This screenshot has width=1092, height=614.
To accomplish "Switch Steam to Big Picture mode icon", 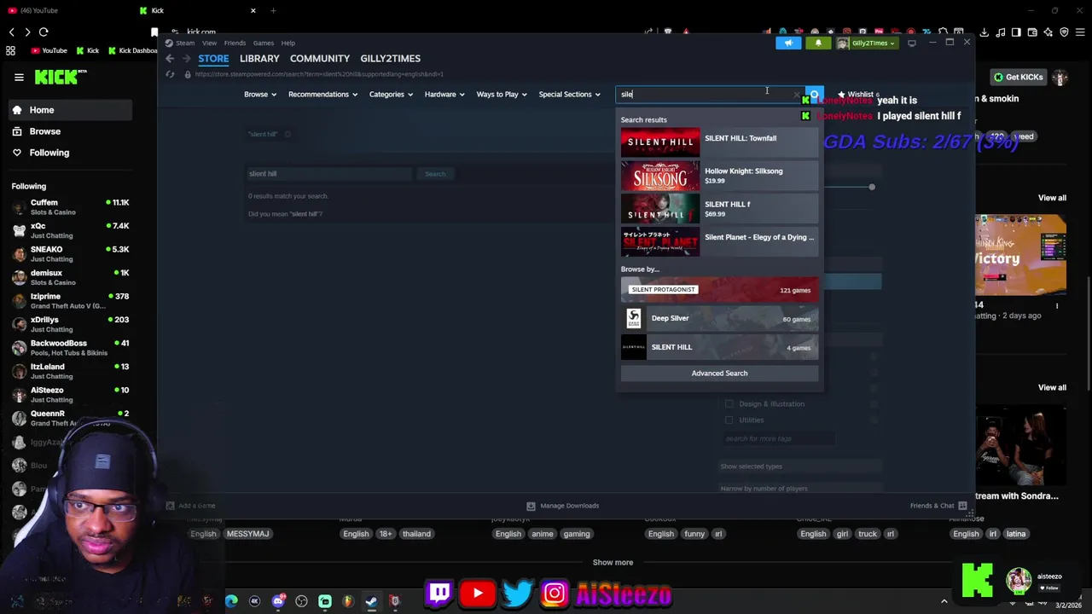I will [x=912, y=43].
